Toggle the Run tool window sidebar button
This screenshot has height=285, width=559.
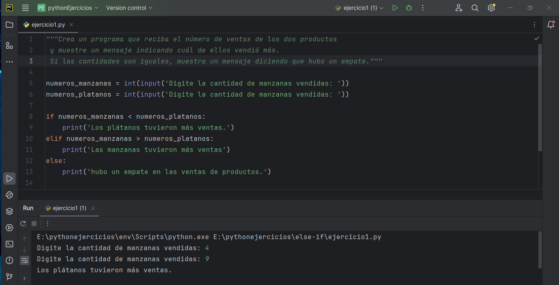9,179
